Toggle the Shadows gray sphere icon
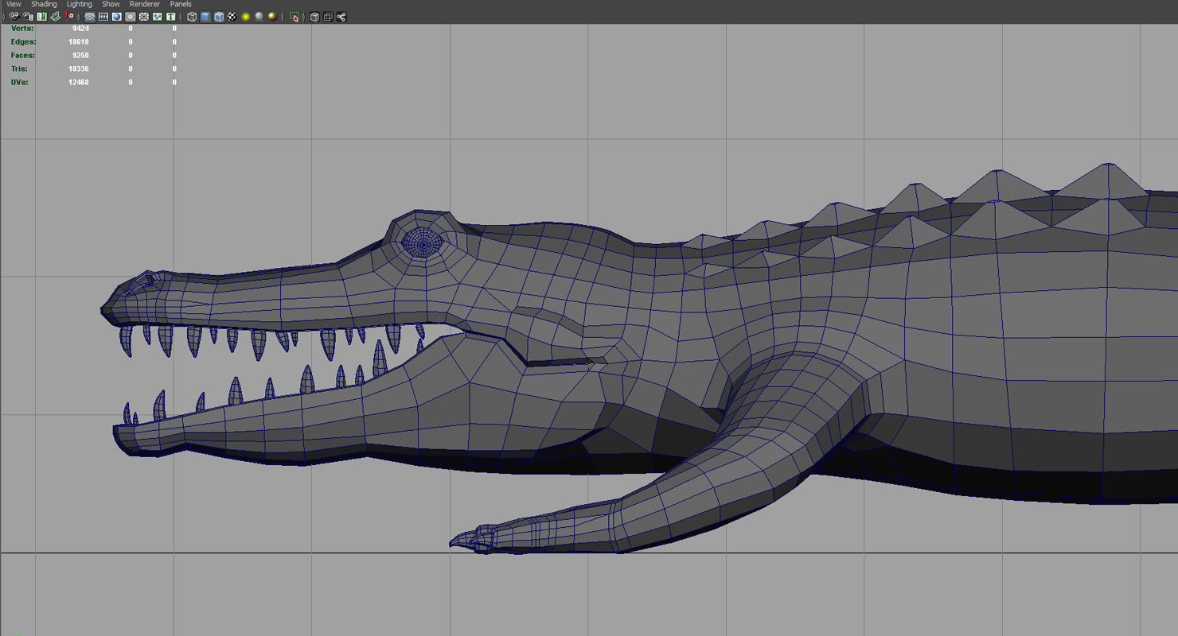The width and height of the screenshot is (1178, 636). tap(259, 17)
